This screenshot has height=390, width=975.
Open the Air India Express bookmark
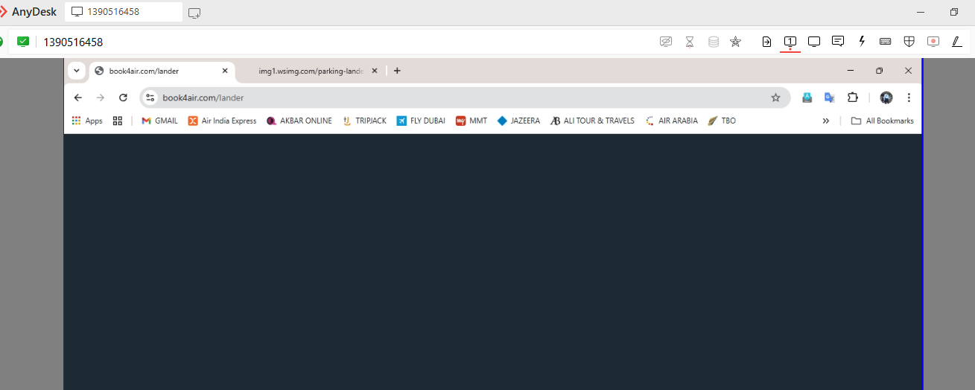(222, 121)
